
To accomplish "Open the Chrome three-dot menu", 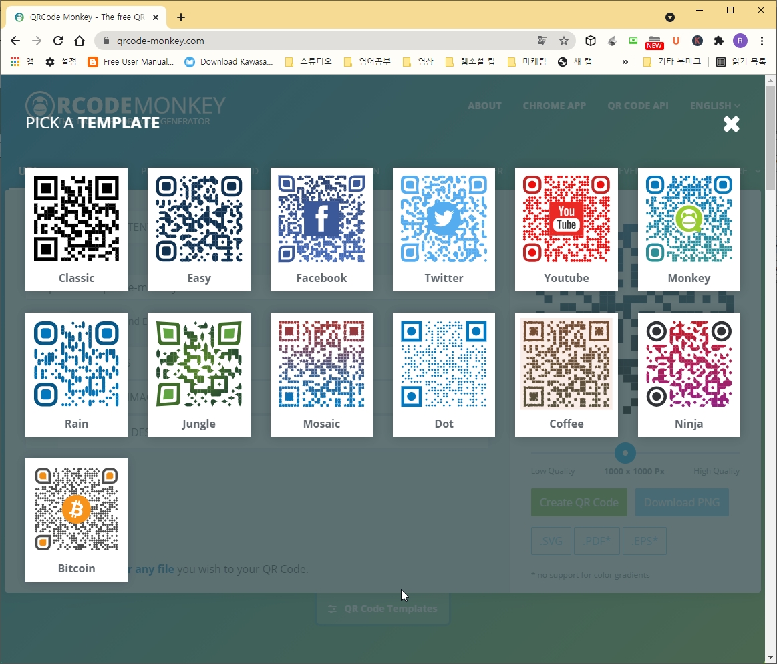I will [762, 41].
